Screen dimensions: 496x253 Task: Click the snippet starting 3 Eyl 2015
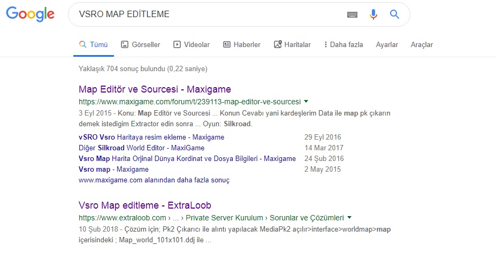coord(234,119)
